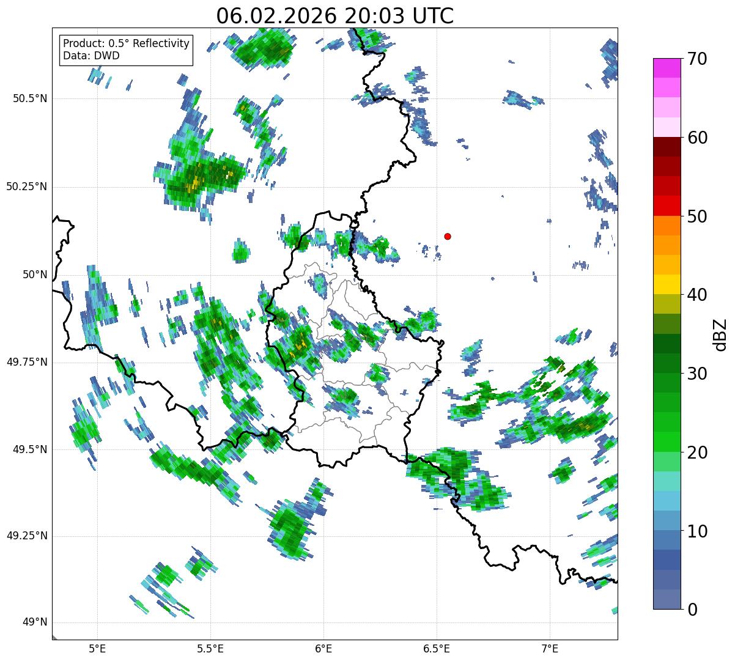Click the 'Product: 0.5° Reflectivity' legend text
This screenshot has width=735, height=661.
127,43
